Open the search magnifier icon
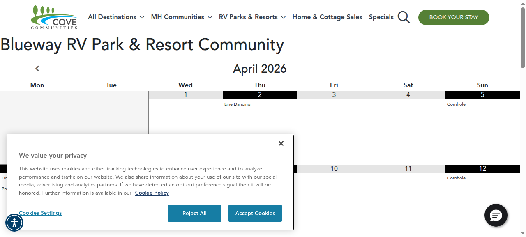 (404, 17)
